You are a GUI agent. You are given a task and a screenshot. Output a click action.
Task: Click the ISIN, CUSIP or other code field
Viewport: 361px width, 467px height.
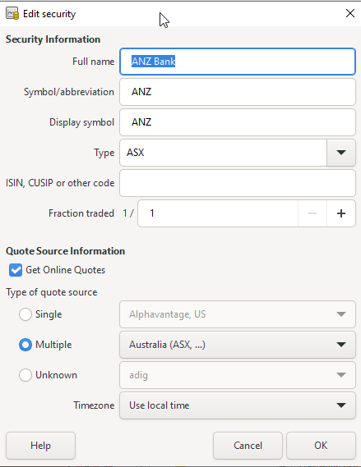pyautogui.click(x=238, y=183)
